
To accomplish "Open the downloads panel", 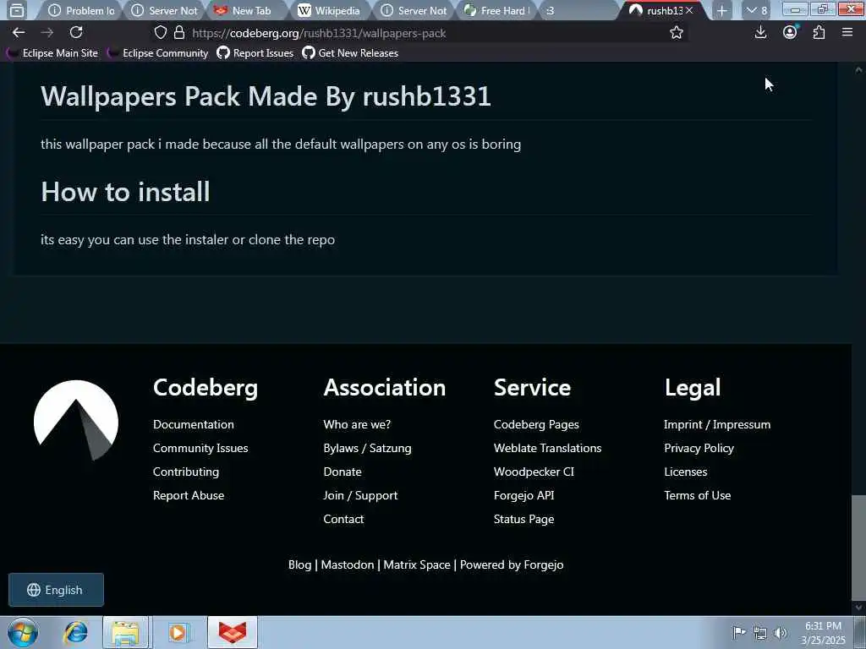I will pos(760,33).
